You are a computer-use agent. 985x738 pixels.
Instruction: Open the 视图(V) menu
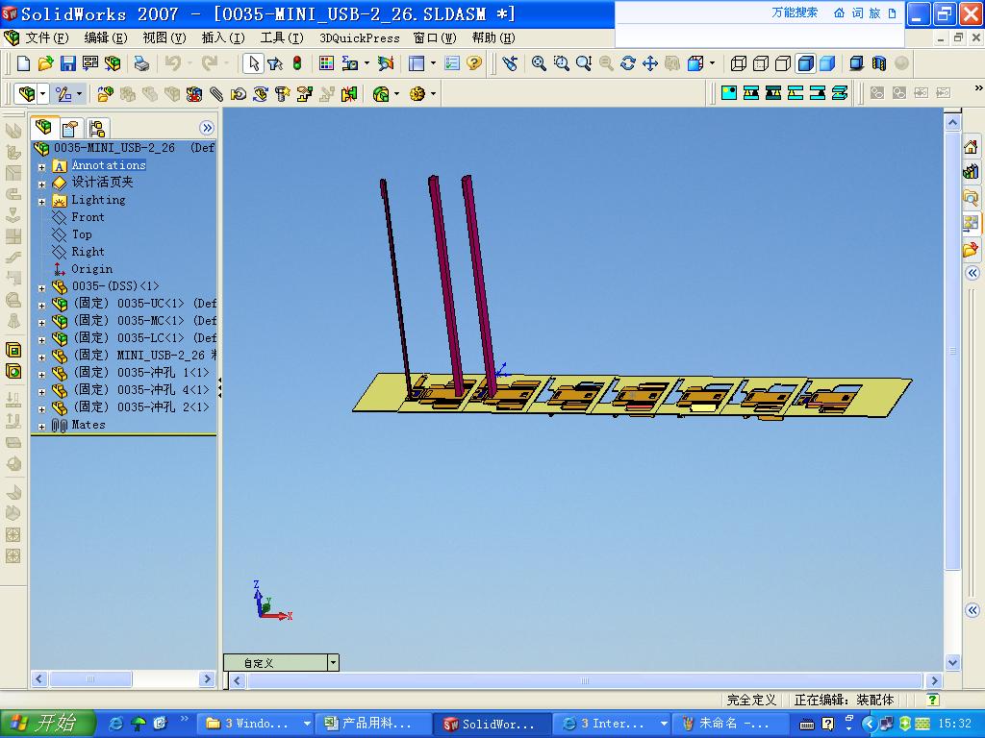164,38
